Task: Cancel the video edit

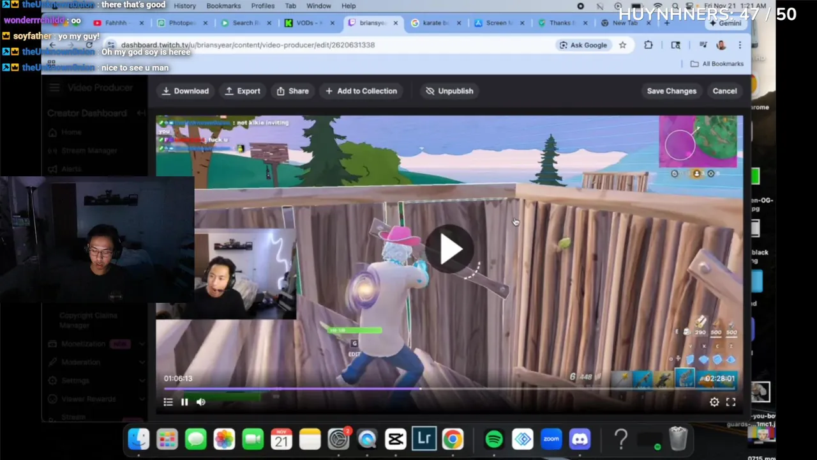Action: point(724,91)
